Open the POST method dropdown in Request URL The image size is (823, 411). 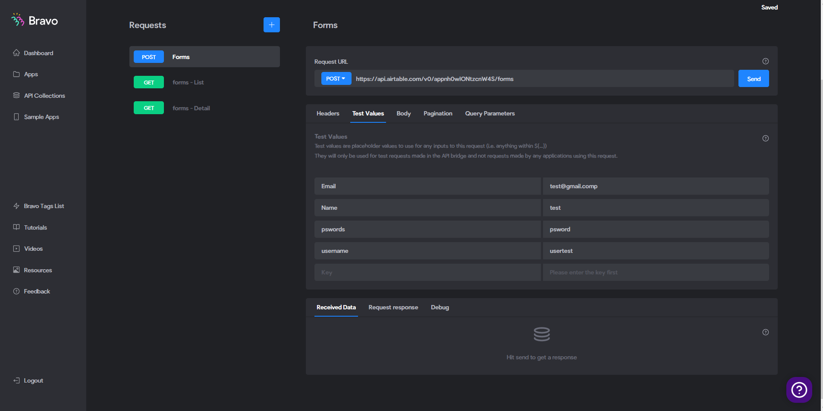point(336,78)
